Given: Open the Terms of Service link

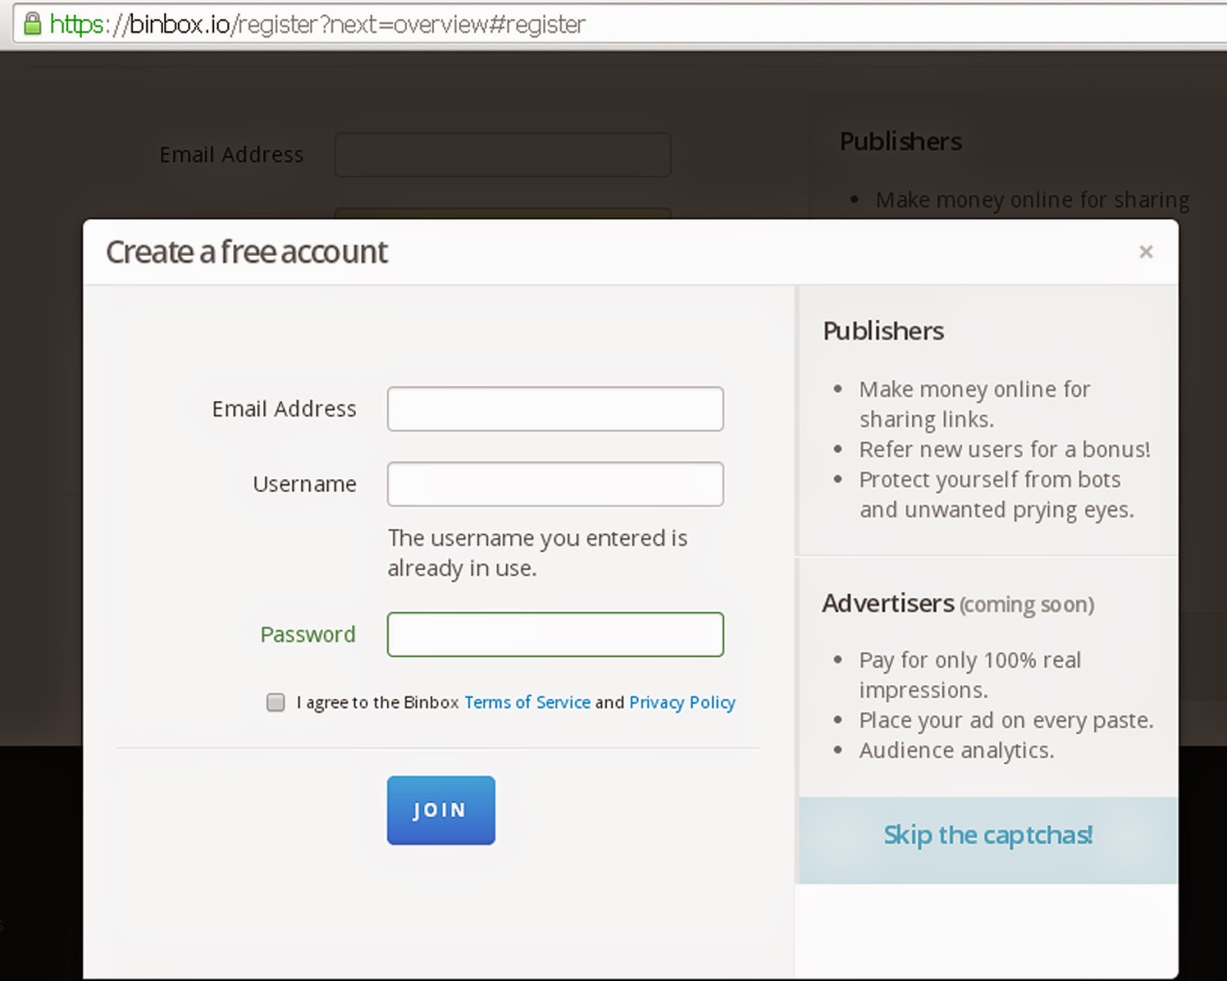Looking at the screenshot, I should coord(527,702).
